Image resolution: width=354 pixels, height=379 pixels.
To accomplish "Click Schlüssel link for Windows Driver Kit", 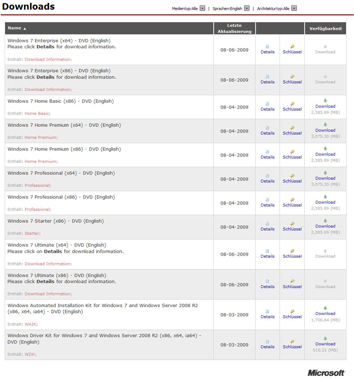I will [x=292, y=347].
